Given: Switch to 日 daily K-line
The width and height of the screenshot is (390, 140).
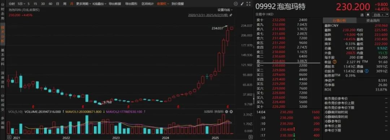Looking at the screenshot, I should point(58,4).
